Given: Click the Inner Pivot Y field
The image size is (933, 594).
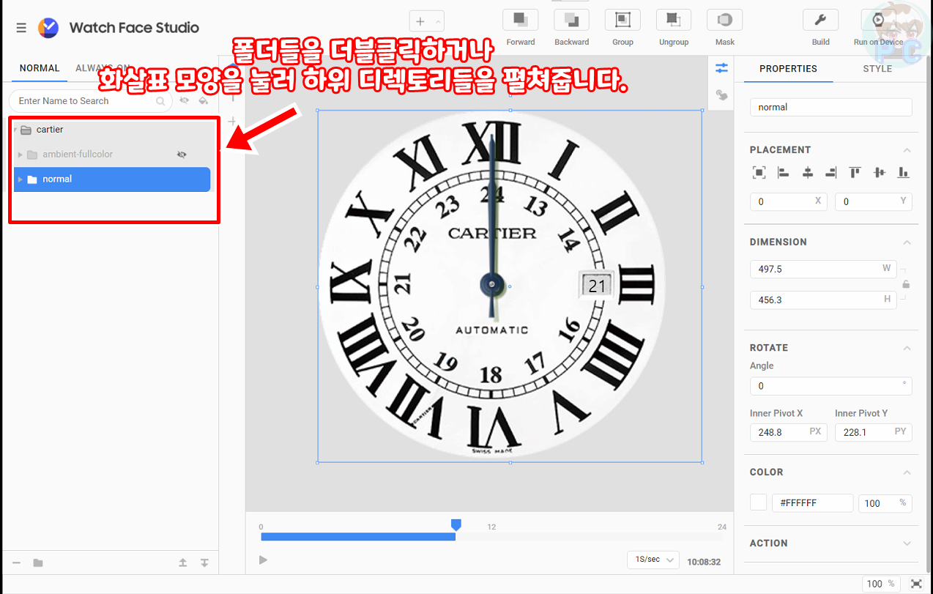Looking at the screenshot, I should [x=874, y=432].
